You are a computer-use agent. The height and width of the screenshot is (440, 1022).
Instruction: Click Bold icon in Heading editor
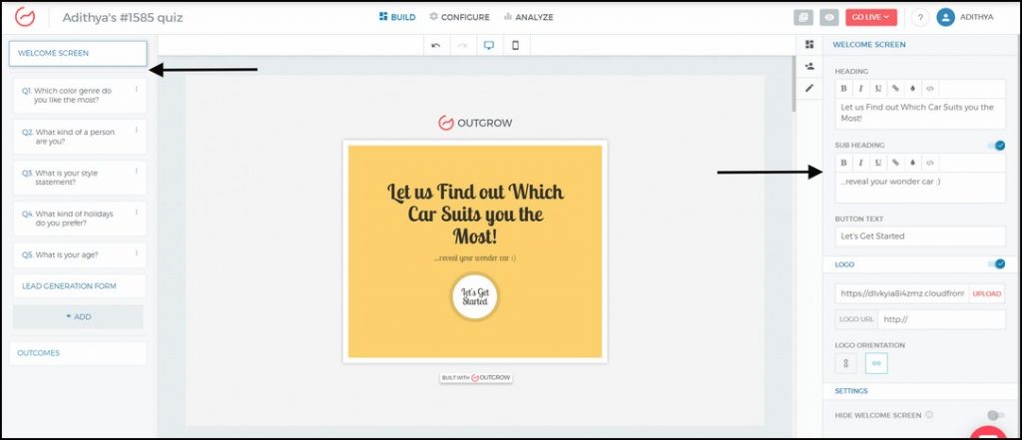(843, 89)
